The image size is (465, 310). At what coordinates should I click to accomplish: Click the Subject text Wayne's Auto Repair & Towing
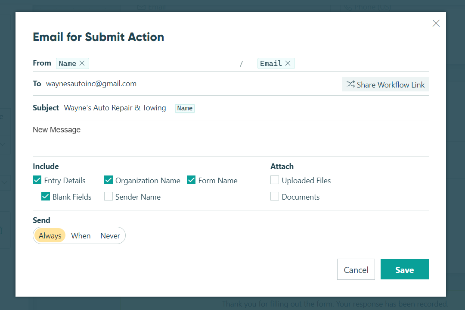[x=115, y=108]
